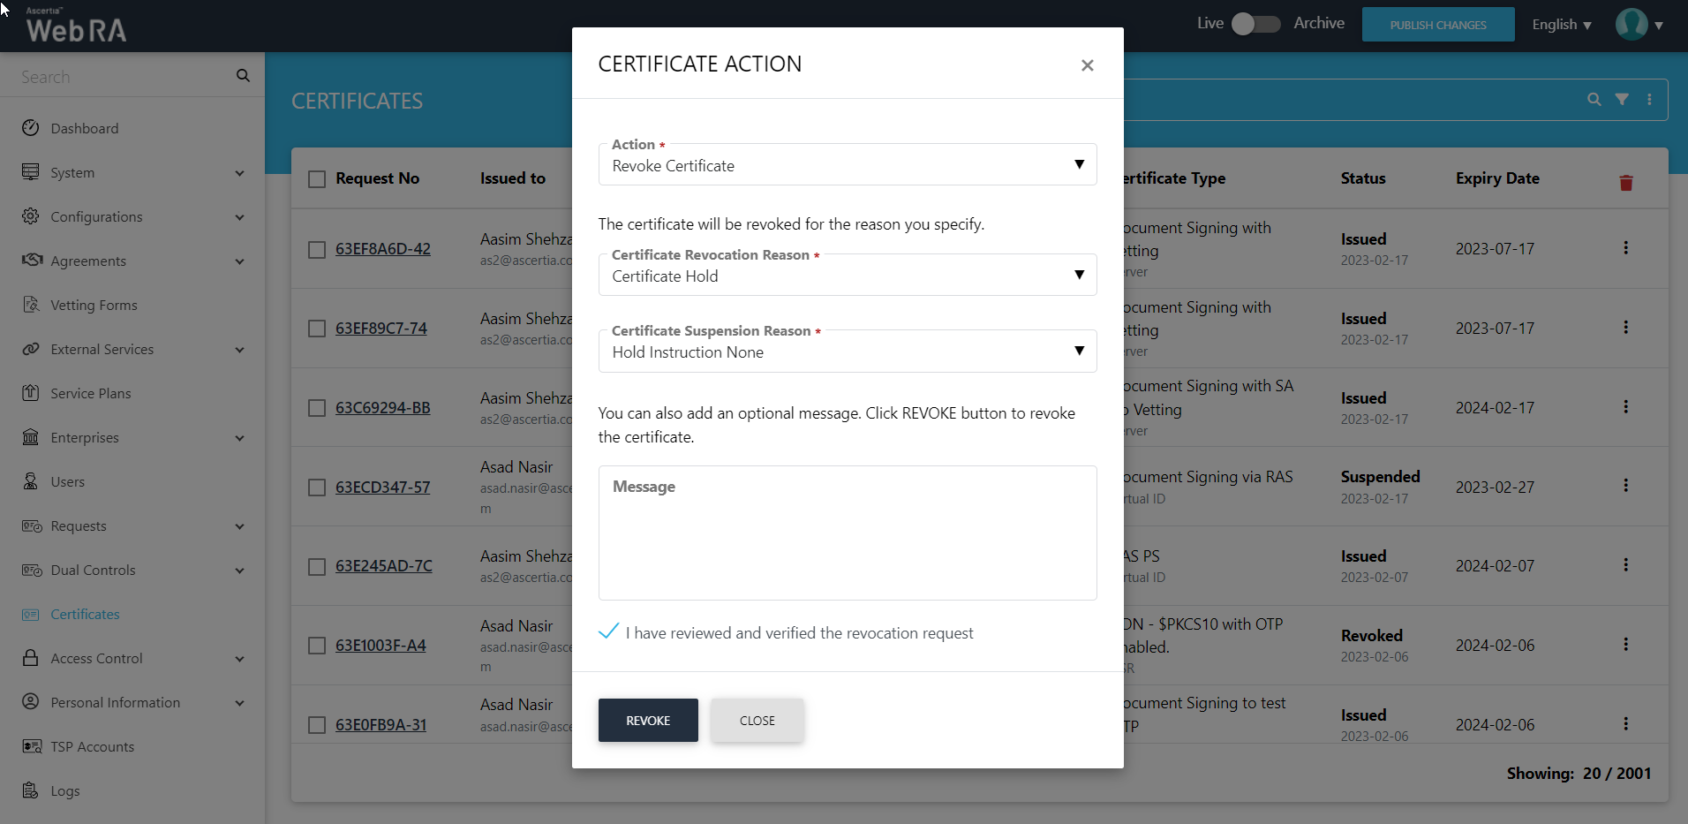Uncheck the reviewed and verified revocation checkbox
This screenshot has width=1688, height=824.
pyautogui.click(x=608, y=631)
